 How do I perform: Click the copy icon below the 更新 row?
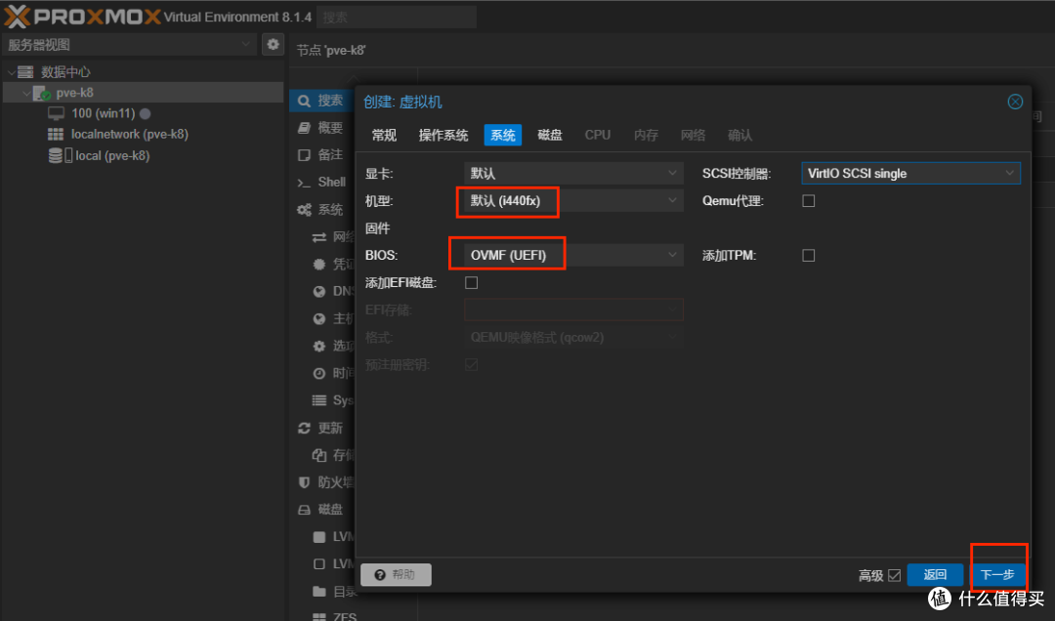click(x=318, y=455)
